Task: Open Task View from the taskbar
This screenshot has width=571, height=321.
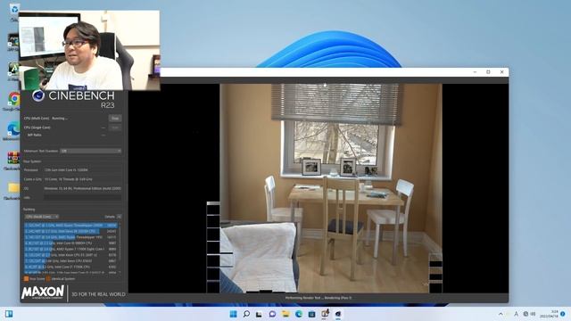Action: pyautogui.click(x=259, y=314)
